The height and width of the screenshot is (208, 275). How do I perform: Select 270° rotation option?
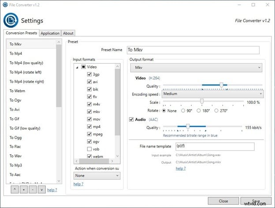216,111
